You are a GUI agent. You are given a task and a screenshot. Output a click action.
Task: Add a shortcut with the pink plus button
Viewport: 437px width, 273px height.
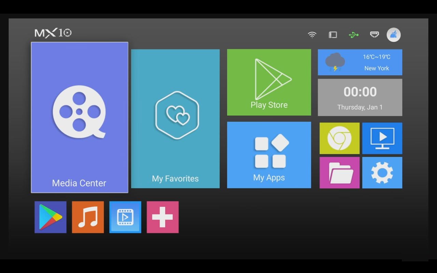click(x=163, y=217)
